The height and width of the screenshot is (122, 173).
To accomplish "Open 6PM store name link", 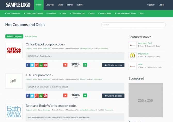I will coord(140,64).
